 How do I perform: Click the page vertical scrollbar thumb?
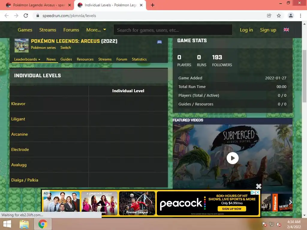(304, 76)
